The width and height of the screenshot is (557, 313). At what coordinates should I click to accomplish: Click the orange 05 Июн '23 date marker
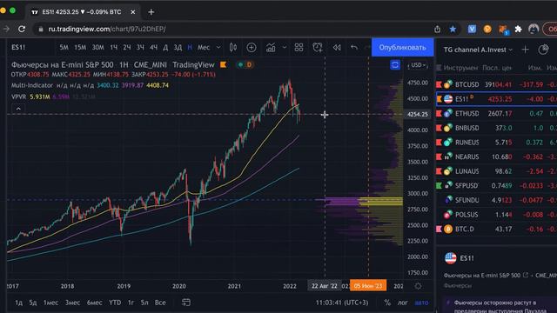coord(368,286)
